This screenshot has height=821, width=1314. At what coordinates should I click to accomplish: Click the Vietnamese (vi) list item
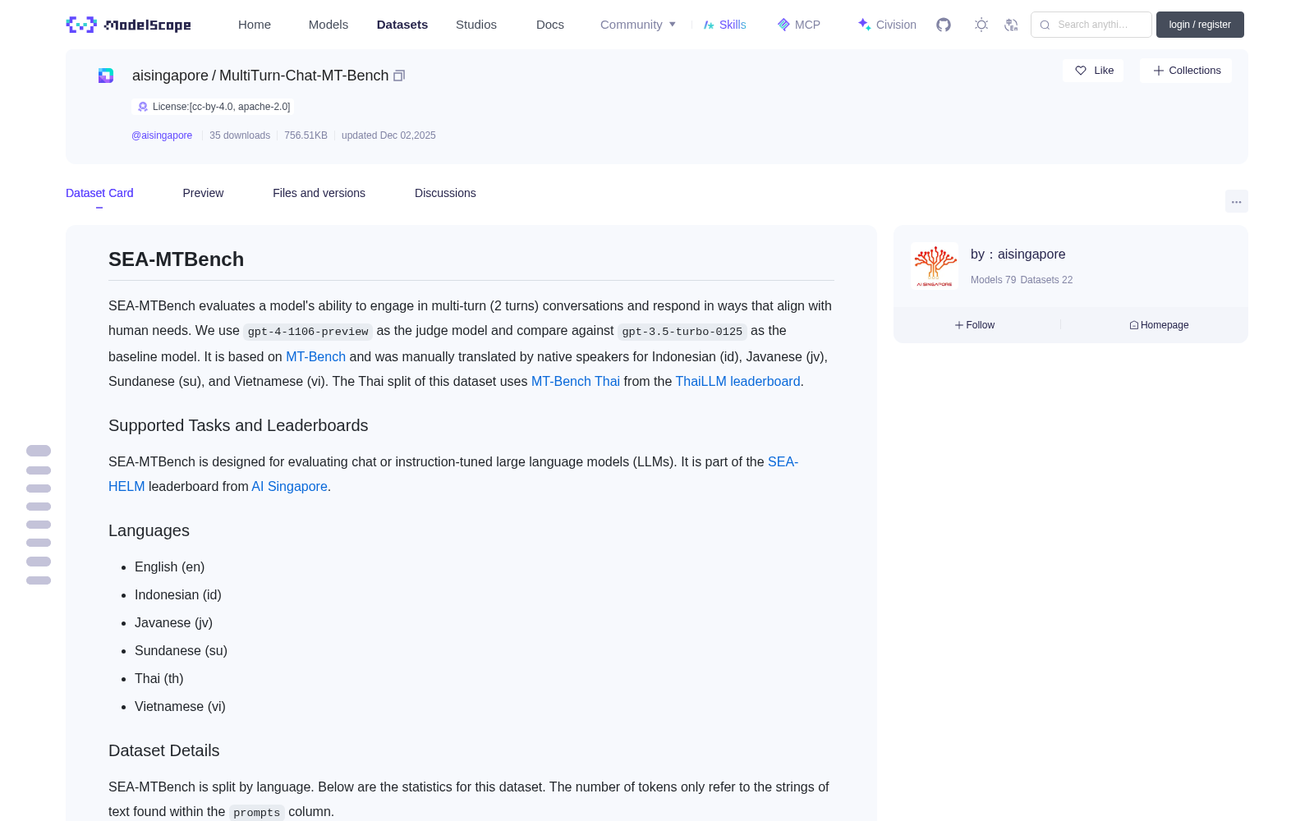point(180,707)
